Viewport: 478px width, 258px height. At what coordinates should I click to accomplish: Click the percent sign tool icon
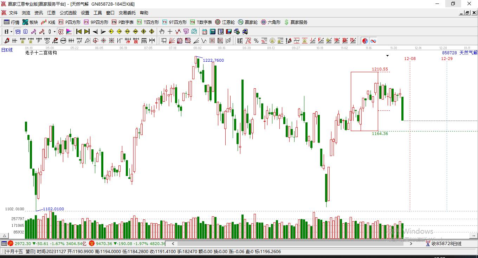256,41
